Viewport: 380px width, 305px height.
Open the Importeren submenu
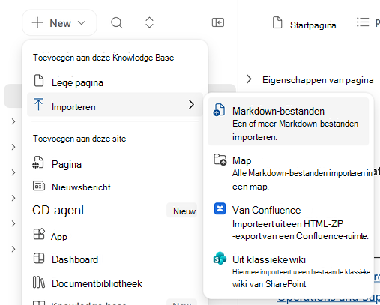pyautogui.click(x=115, y=104)
